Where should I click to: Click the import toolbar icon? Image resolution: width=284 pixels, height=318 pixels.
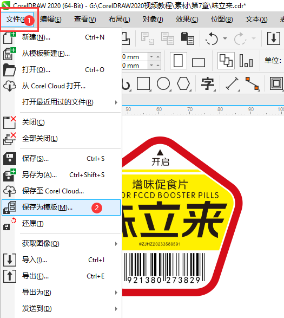274,38
